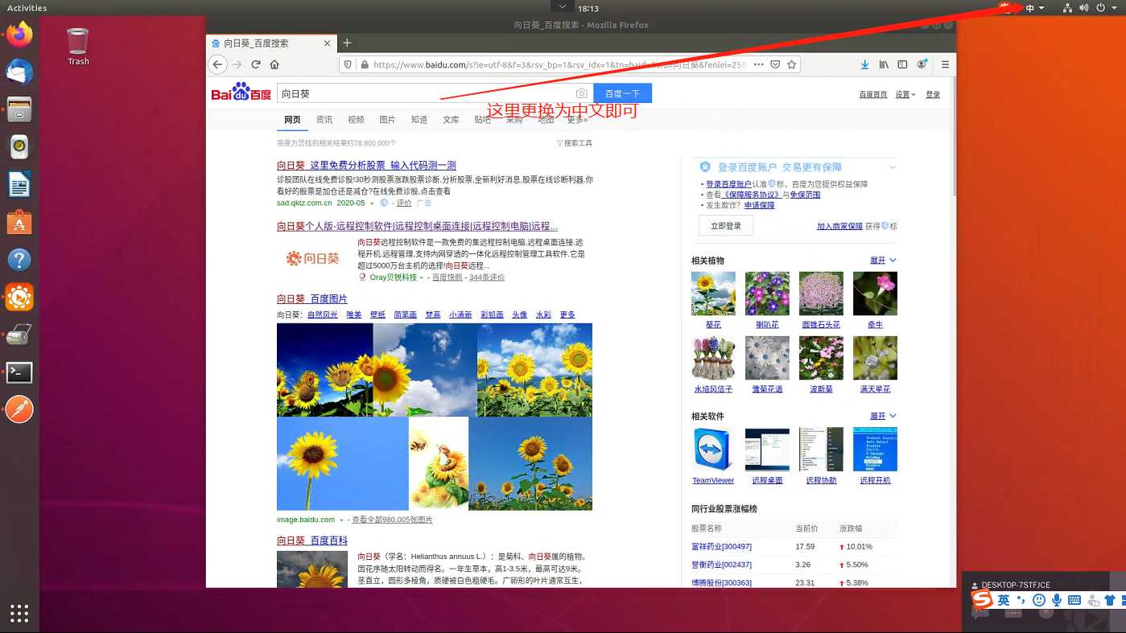This screenshot has height=633, width=1126.
Task: Click the Baidu logo
Action: click(241, 92)
